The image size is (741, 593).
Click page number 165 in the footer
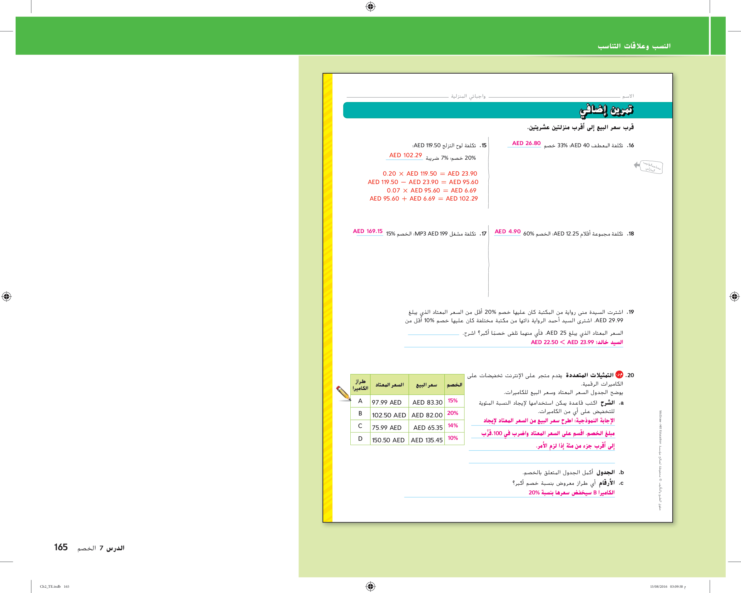pos(61,547)
